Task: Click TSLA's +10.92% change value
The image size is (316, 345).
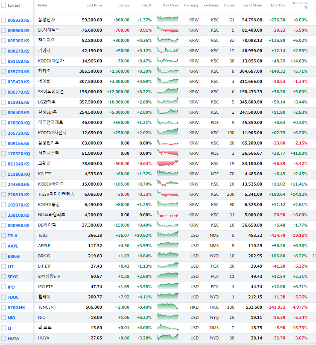Action: point(143,236)
